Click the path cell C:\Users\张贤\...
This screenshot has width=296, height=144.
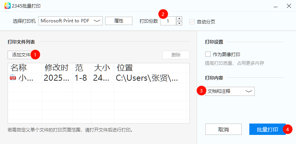point(150,78)
